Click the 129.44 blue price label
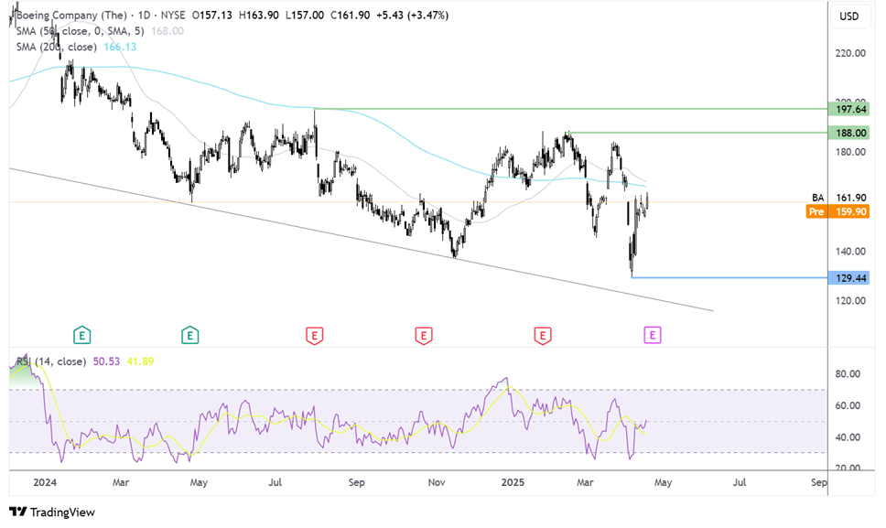The image size is (886, 528). [x=848, y=278]
